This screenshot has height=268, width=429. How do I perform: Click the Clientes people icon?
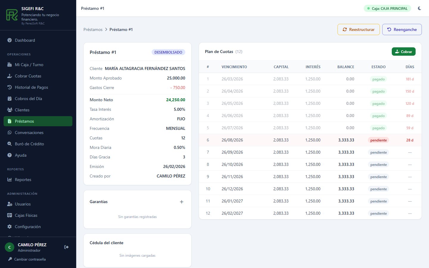(x=10, y=110)
